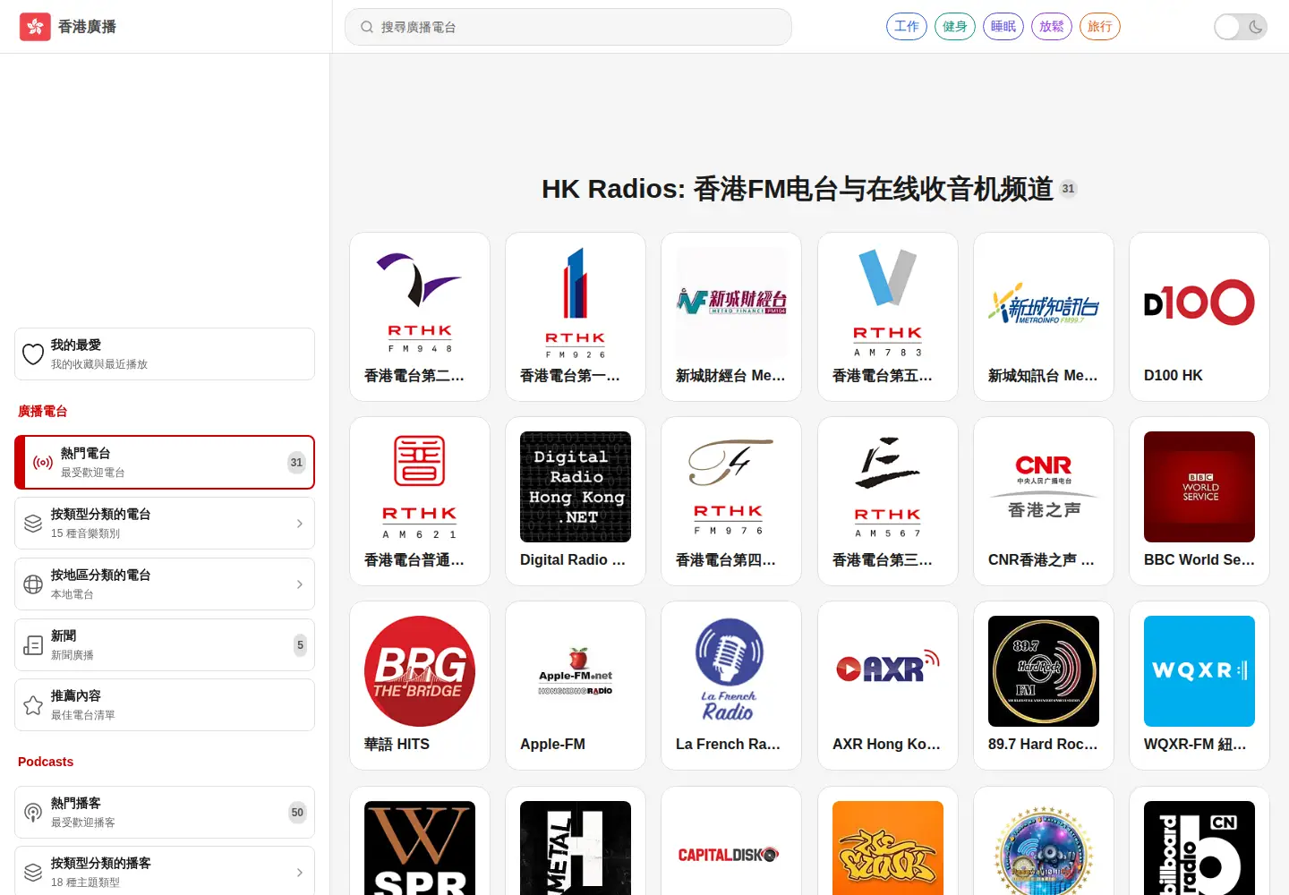Click the podcast icon beside 熱門播客
The height and width of the screenshot is (895, 1289).
point(33,813)
